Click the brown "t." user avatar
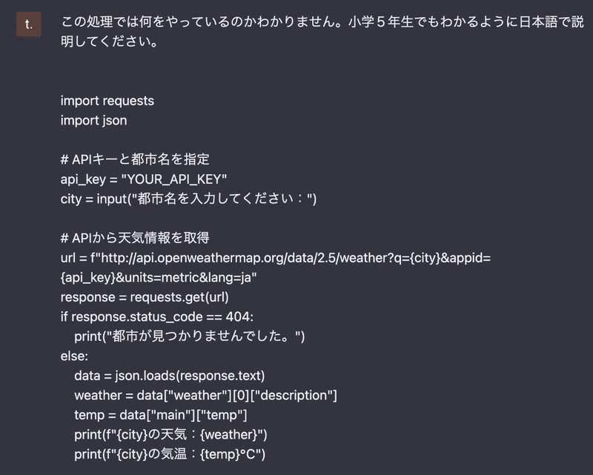Image resolution: width=593 pixels, height=475 pixels. 28,24
